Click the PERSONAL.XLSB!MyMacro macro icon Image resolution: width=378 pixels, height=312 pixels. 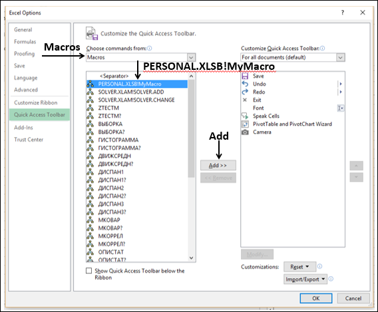pyautogui.click(x=90, y=84)
